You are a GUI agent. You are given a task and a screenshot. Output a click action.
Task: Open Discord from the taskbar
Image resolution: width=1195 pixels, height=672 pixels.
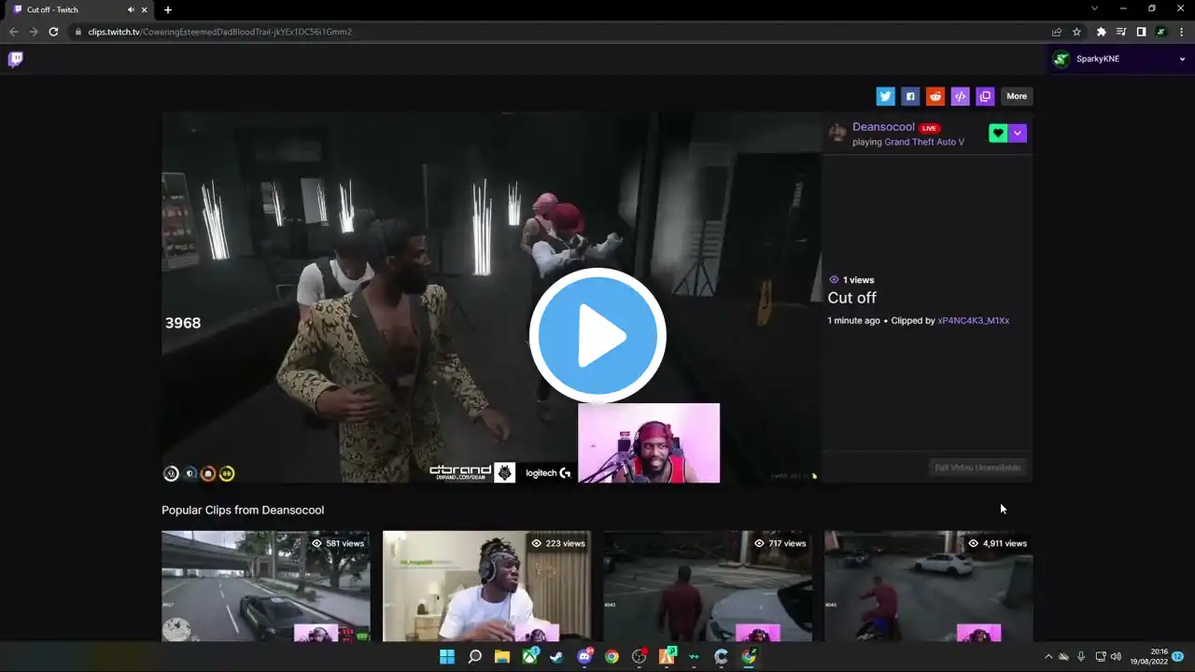(585, 656)
